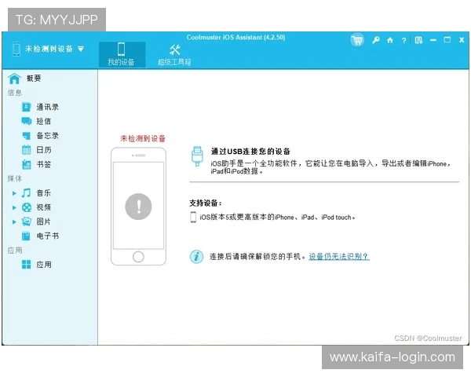Minimize the Coolmuster iOS Assistant window
471x377 pixels.
(x=433, y=40)
